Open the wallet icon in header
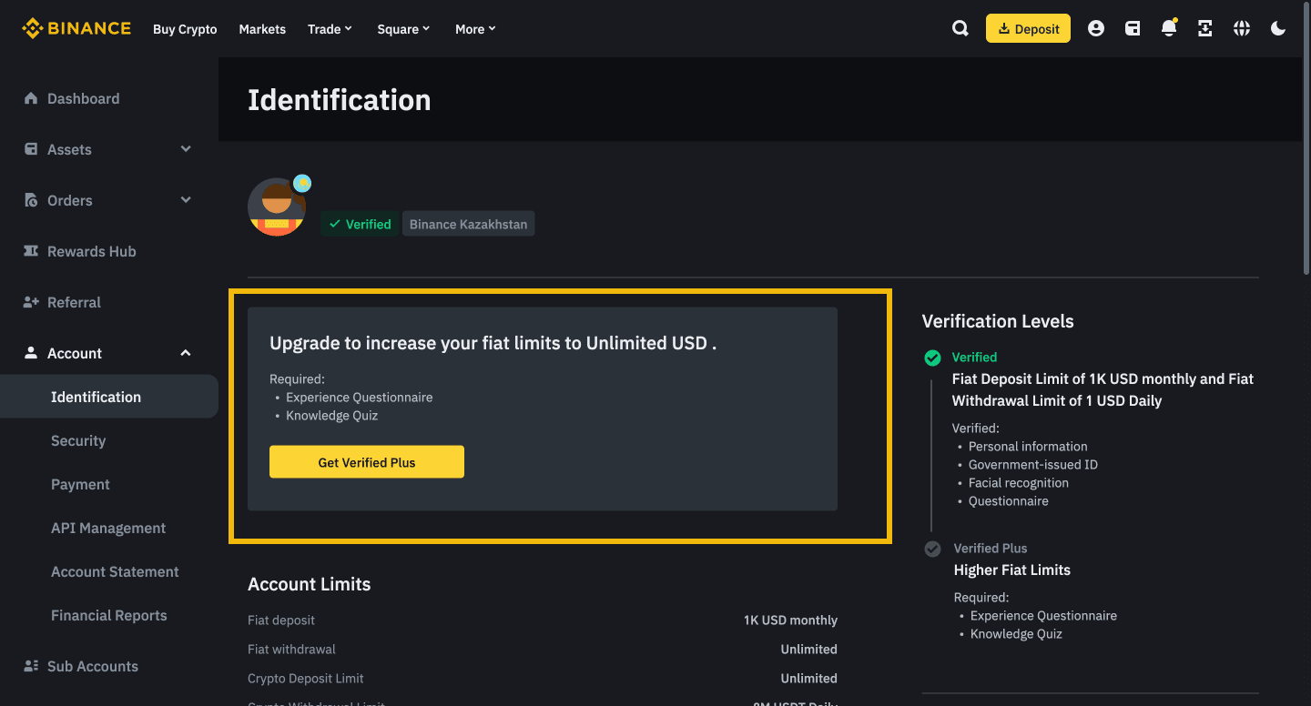 pos(1133,28)
